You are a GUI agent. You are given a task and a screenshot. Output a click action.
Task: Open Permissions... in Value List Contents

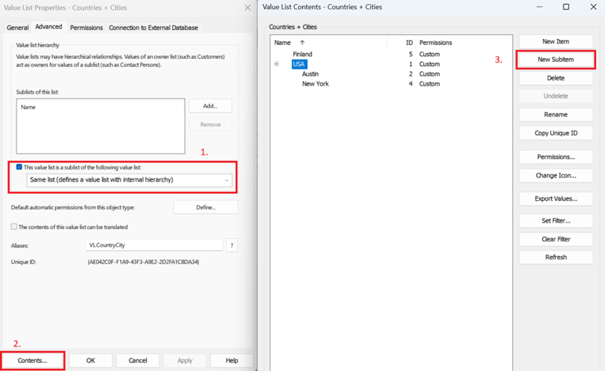click(x=556, y=157)
